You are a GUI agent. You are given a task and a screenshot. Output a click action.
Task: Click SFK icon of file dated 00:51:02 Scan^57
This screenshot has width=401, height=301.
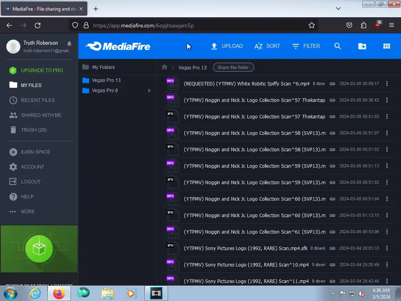click(x=172, y=116)
